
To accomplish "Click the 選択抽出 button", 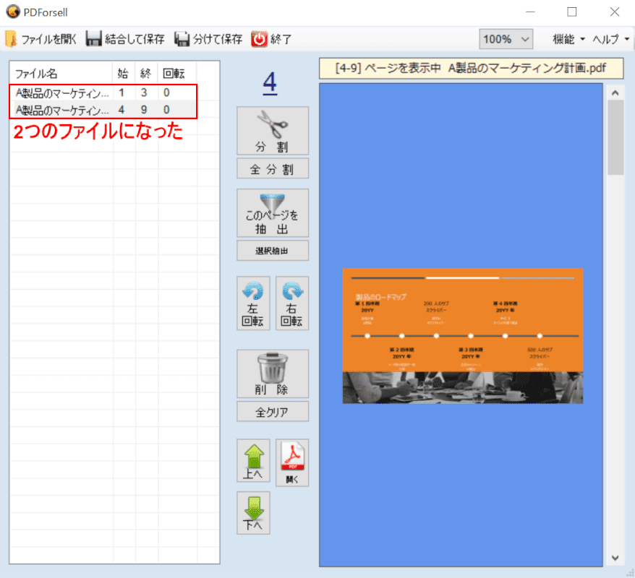I will 273,251.
